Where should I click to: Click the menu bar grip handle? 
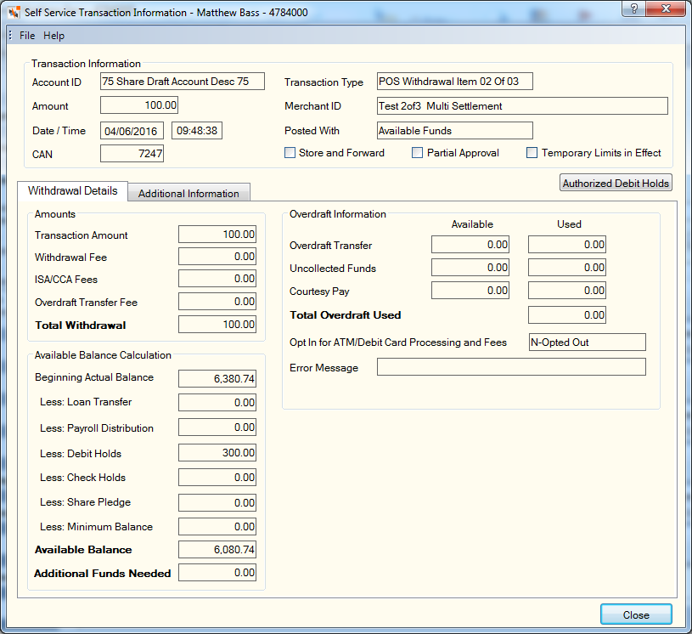(x=10, y=36)
